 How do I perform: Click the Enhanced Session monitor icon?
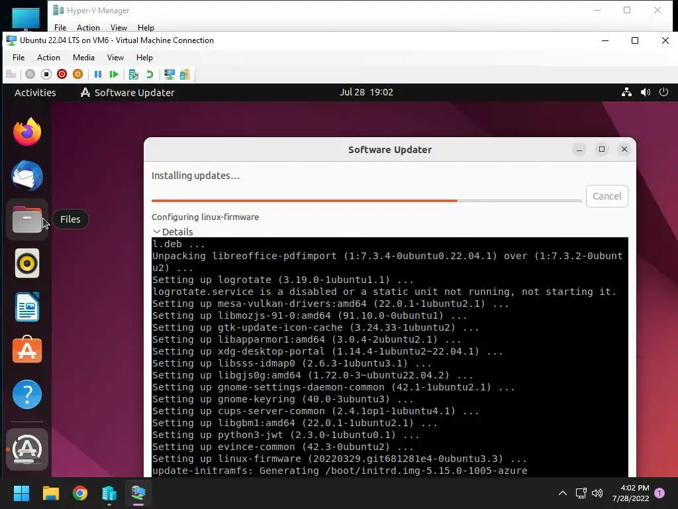[x=169, y=74]
